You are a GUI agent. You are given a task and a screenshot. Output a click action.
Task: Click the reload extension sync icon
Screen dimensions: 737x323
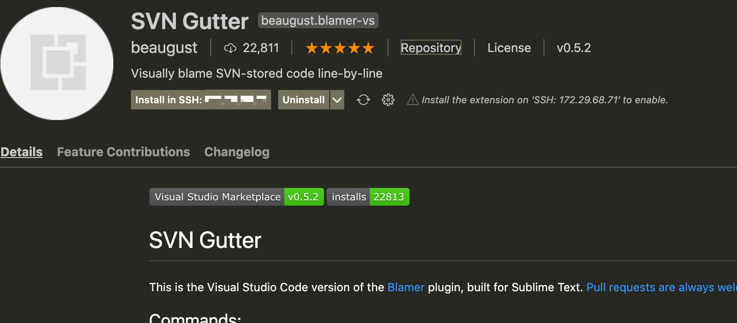(363, 100)
